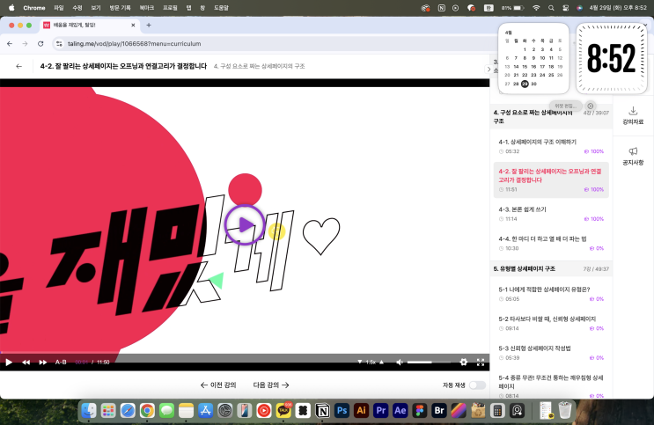Open Premiere Pro from the Dock
The image size is (654, 425).
click(381, 411)
